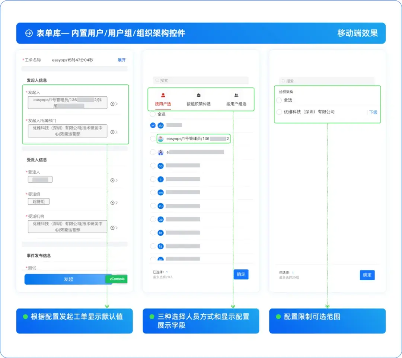Switch to the 按组织架构选 tab
The height and width of the screenshot is (358, 402).
199,103
